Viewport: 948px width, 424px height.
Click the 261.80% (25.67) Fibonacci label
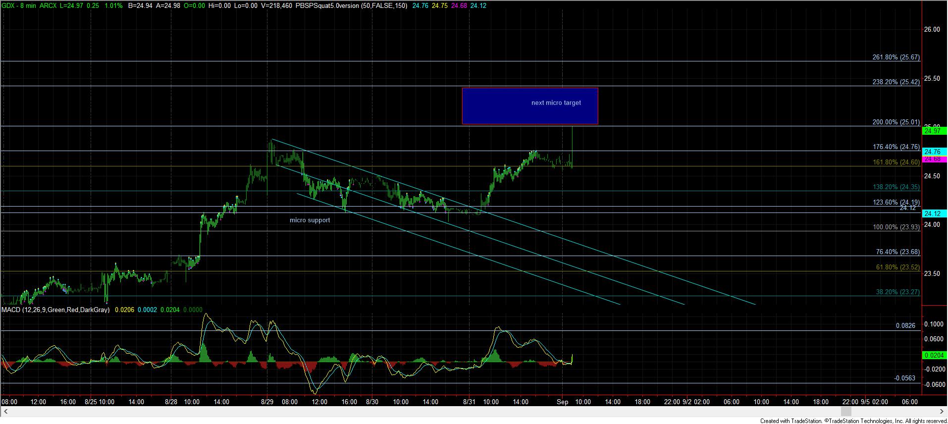point(895,57)
